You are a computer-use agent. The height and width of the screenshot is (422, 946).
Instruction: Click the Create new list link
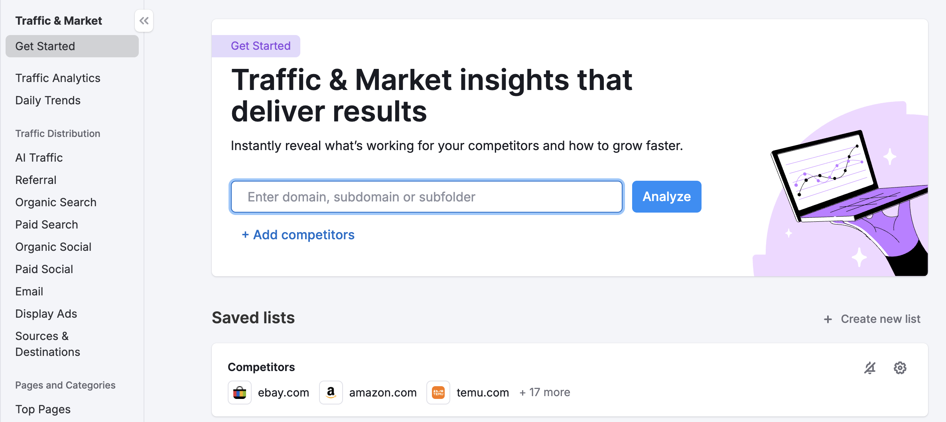click(880, 319)
